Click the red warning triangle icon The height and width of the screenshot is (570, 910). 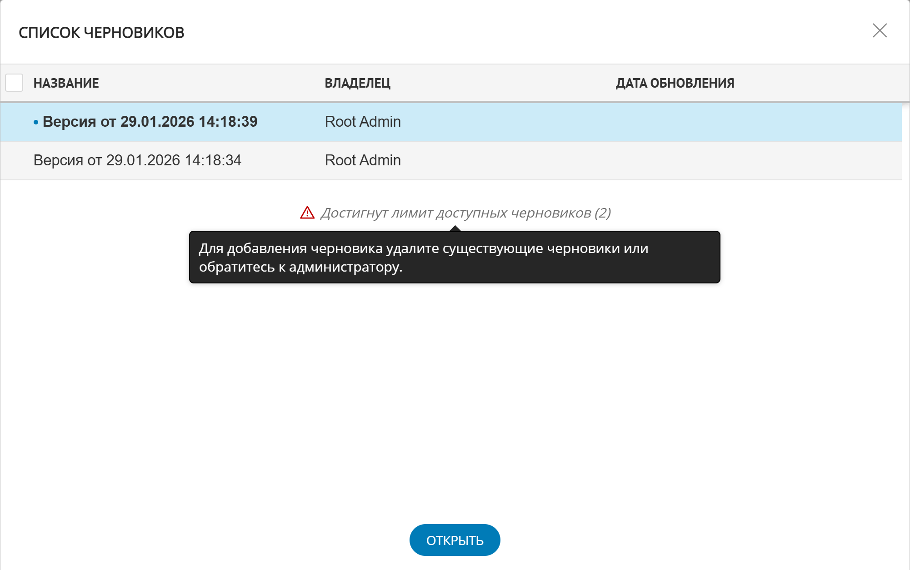307,213
